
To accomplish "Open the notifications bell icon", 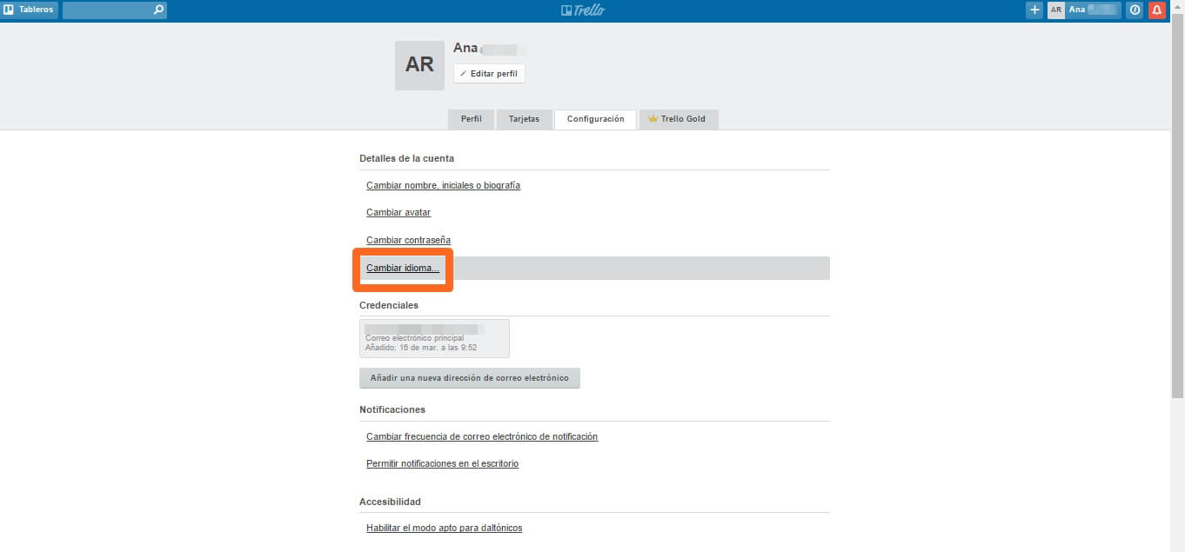I will tap(1156, 10).
